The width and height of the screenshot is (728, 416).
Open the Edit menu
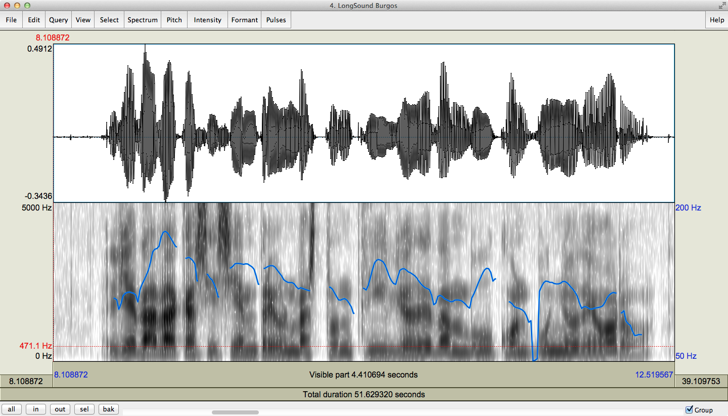(x=34, y=20)
